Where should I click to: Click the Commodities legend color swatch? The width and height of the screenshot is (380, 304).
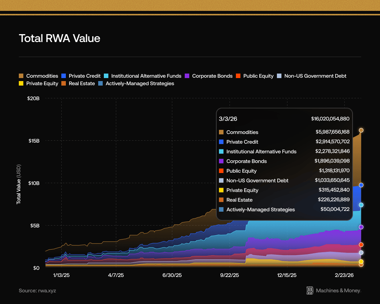pyautogui.click(x=21, y=76)
